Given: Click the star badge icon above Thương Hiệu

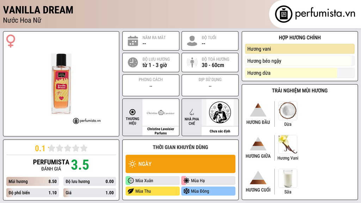Looking at the screenshot, I should click(133, 112).
